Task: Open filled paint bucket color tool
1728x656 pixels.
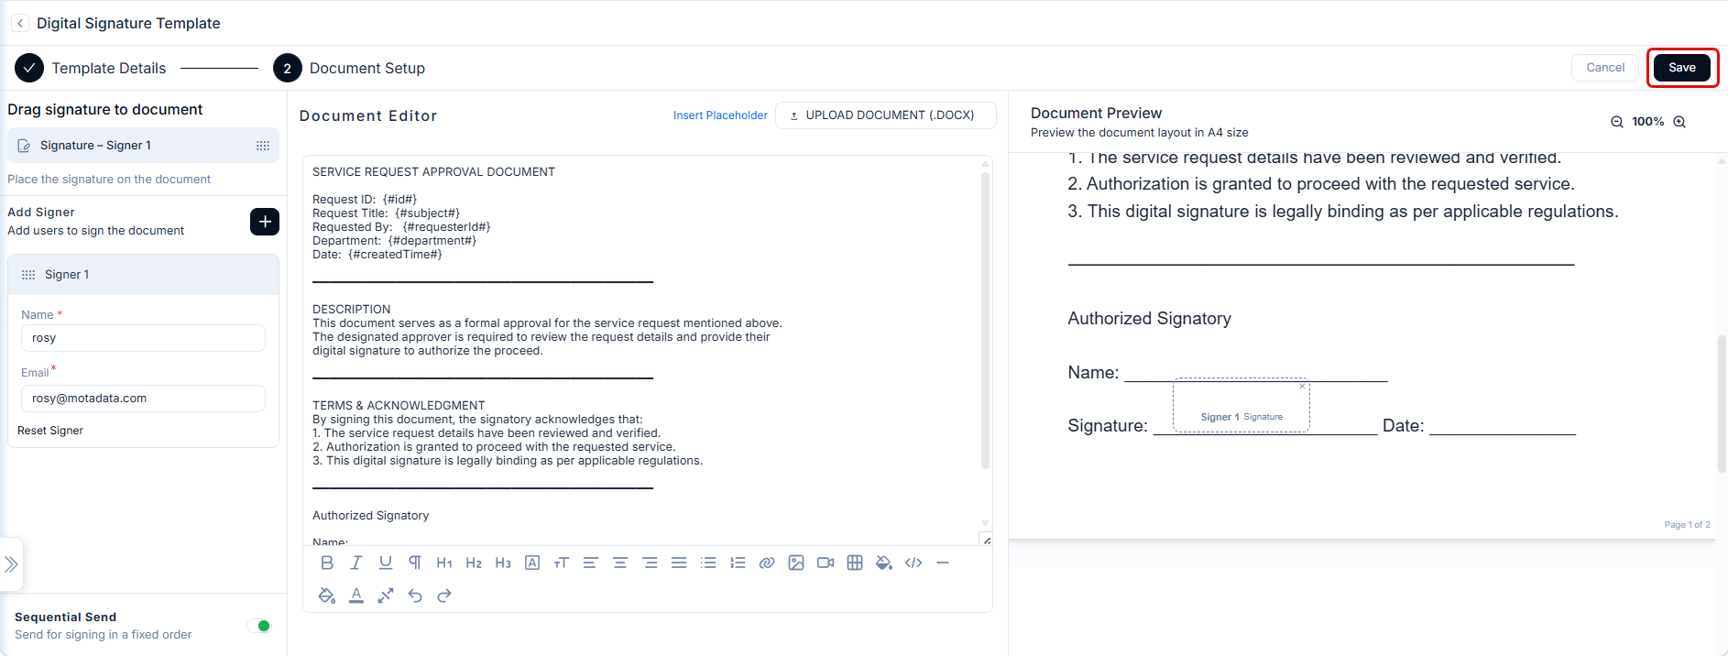Action: [884, 563]
